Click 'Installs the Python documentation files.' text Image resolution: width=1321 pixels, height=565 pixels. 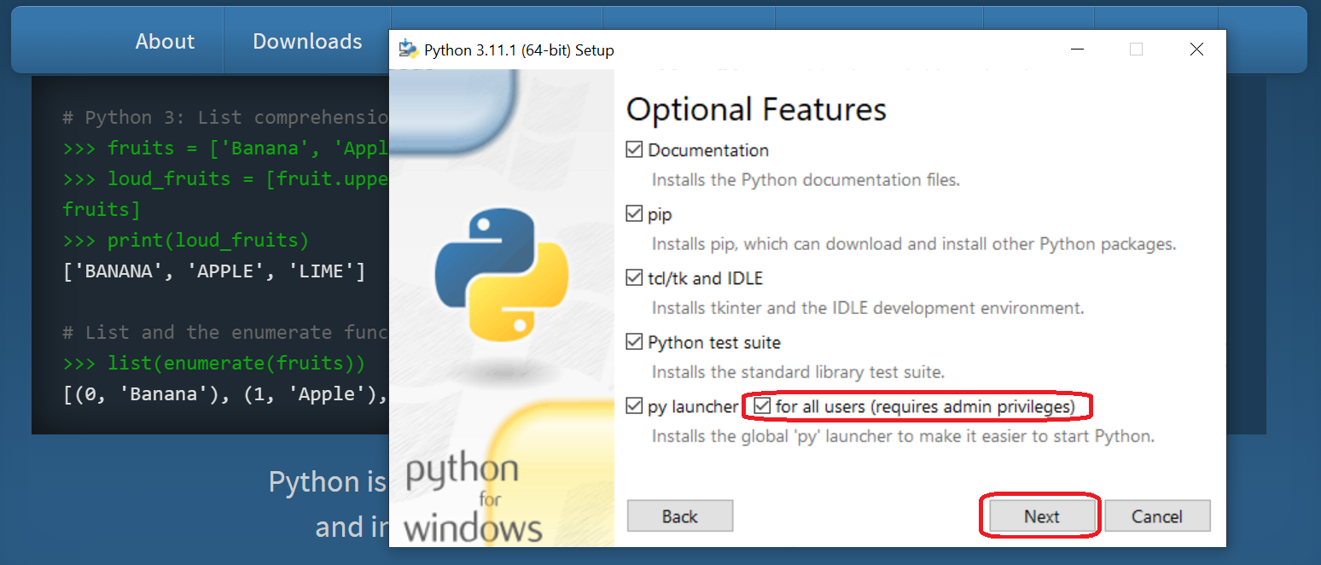tap(806, 180)
